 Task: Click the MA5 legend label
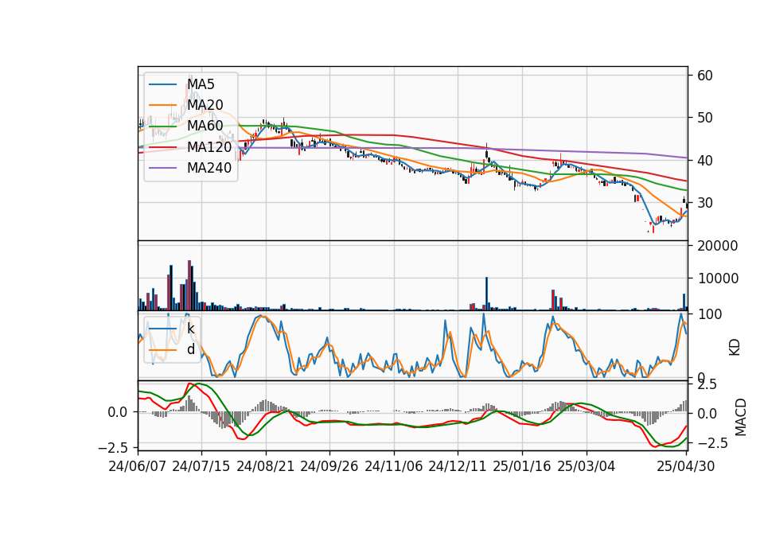point(201,84)
